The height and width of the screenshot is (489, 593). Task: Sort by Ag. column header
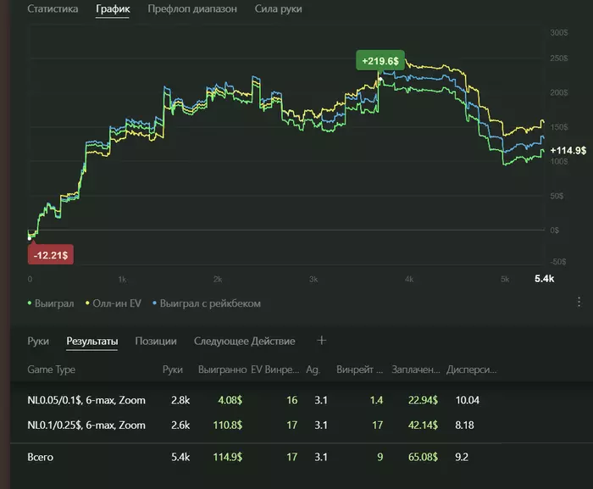[313, 370]
